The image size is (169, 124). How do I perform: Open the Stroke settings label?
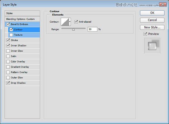pos(14,40)
